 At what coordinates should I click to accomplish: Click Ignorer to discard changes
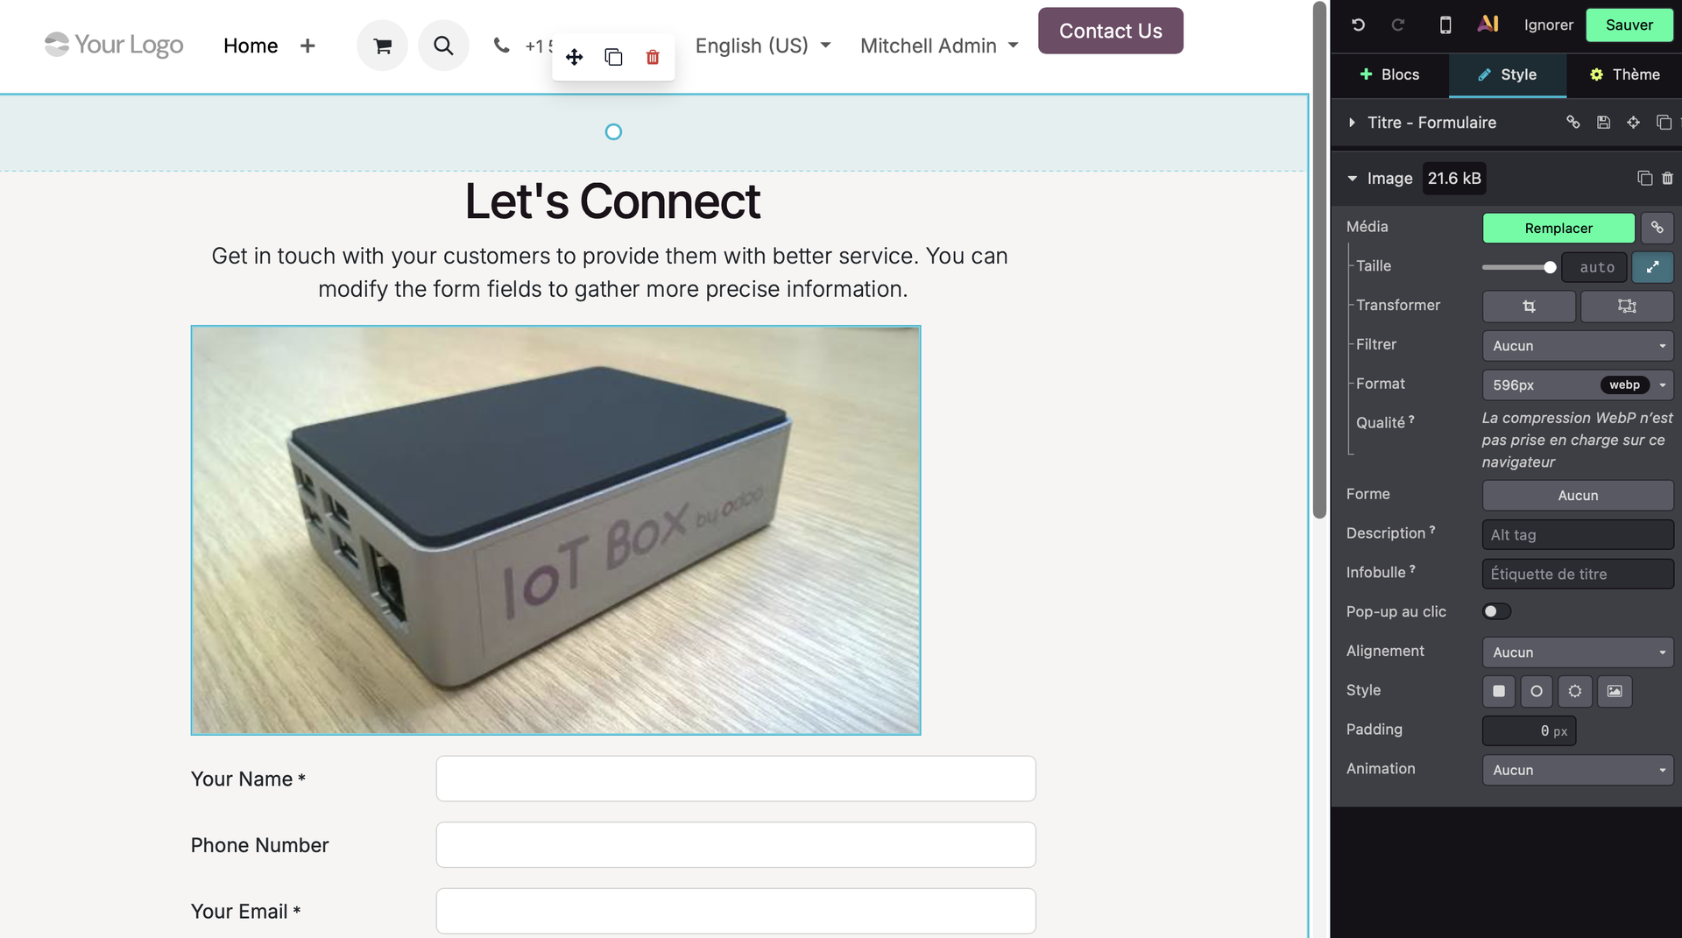pyautogui.click(x=1548, y=25)
